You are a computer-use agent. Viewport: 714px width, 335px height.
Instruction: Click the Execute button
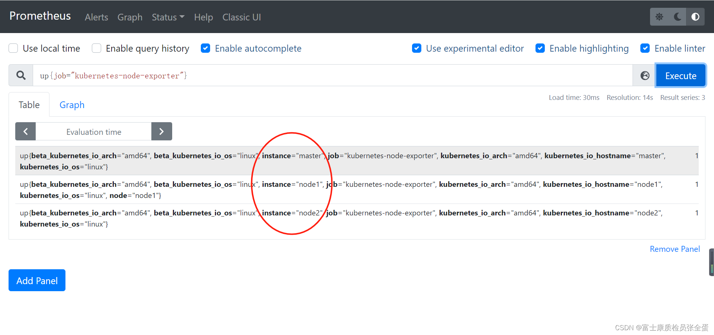coord(681,76)
